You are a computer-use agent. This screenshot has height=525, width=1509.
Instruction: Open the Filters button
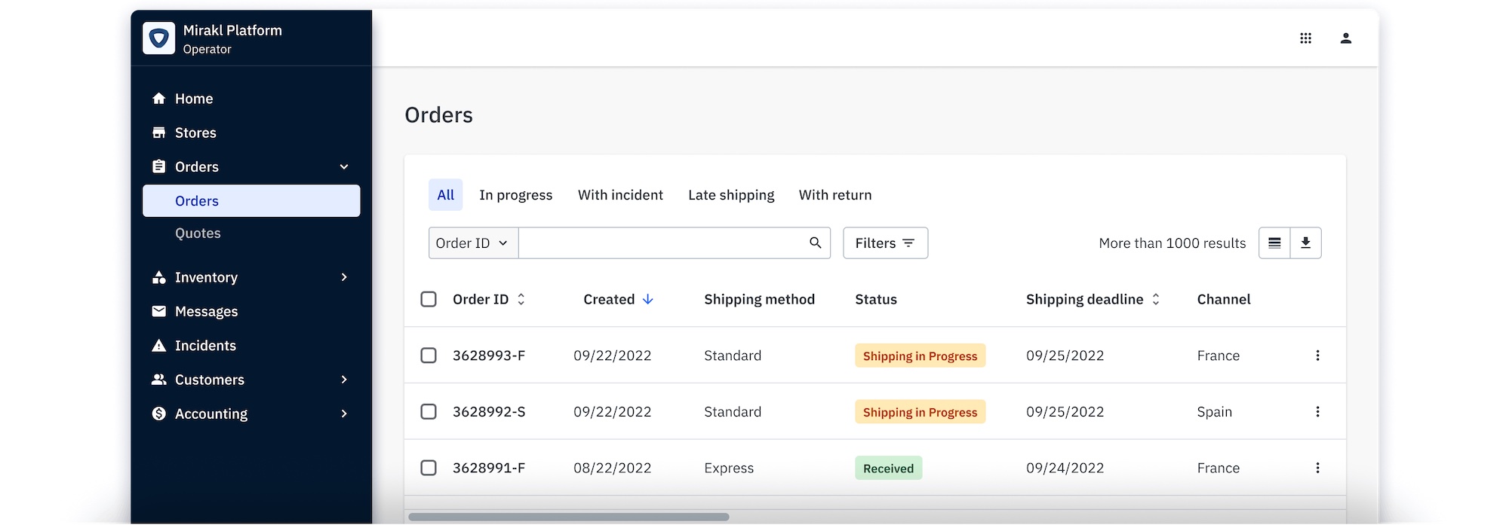(885, 243)
